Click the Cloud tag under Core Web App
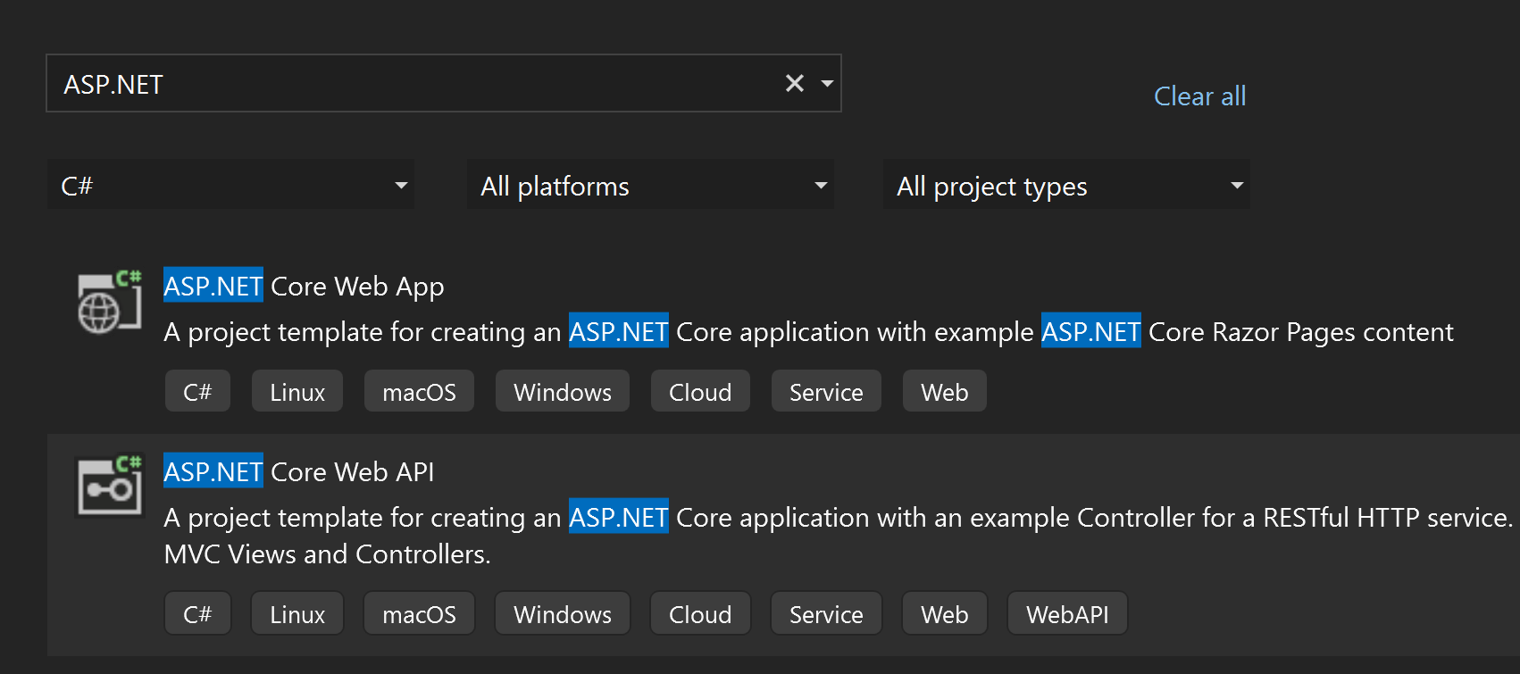 coord(700,392)
